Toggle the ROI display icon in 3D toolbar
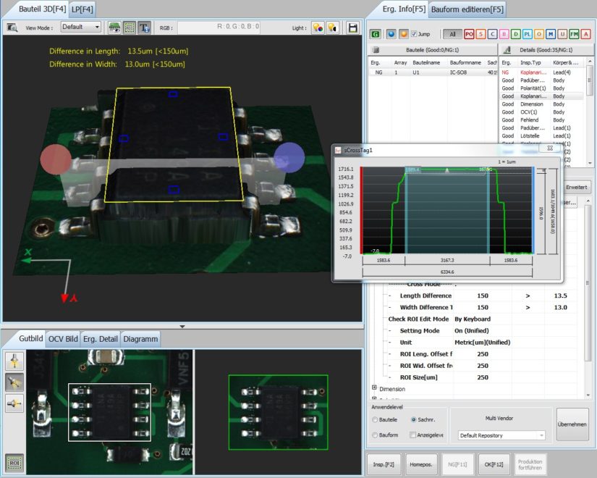Image resolution: width=597 pixels, height=478 pixels. [x=130, y=28]
